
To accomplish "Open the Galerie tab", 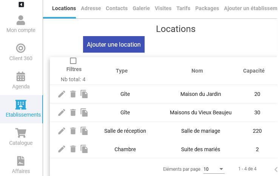I will coord(141,8).
